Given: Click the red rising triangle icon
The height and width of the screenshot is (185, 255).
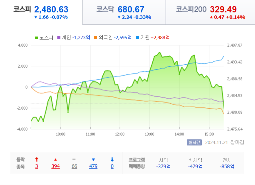Looking at the screenshot, I should pyautogui.click(x=55, y=160).
